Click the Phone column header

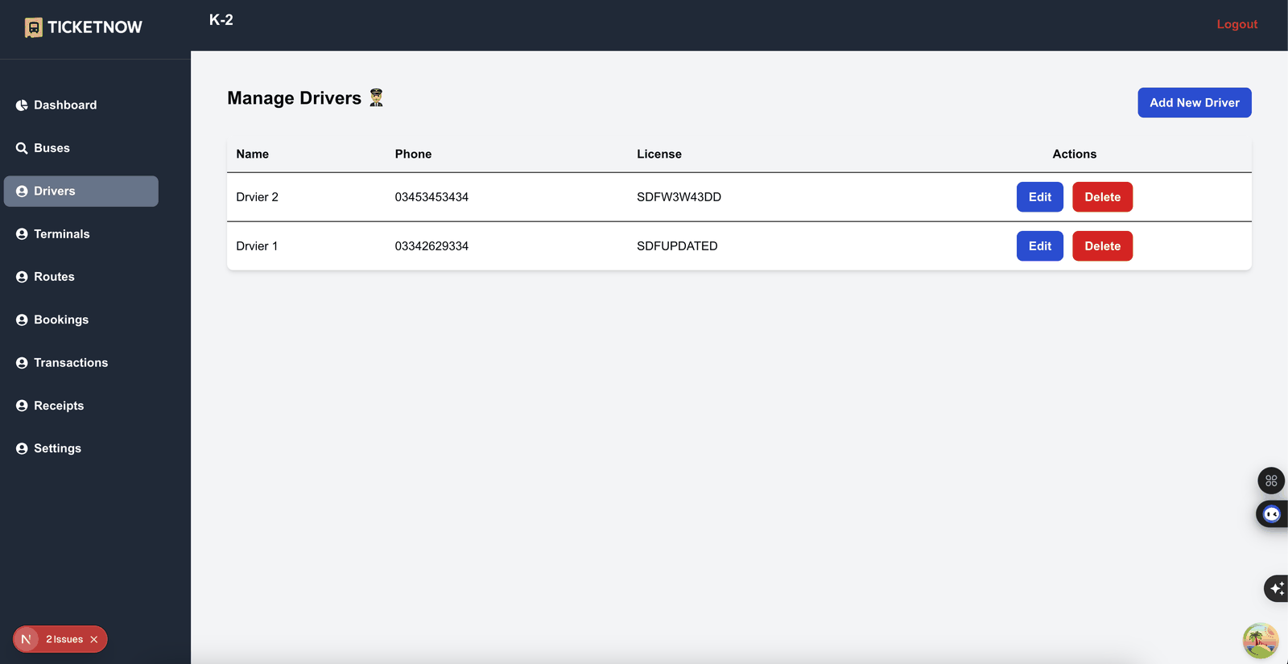pyautogui.click(x=413, y=155)
